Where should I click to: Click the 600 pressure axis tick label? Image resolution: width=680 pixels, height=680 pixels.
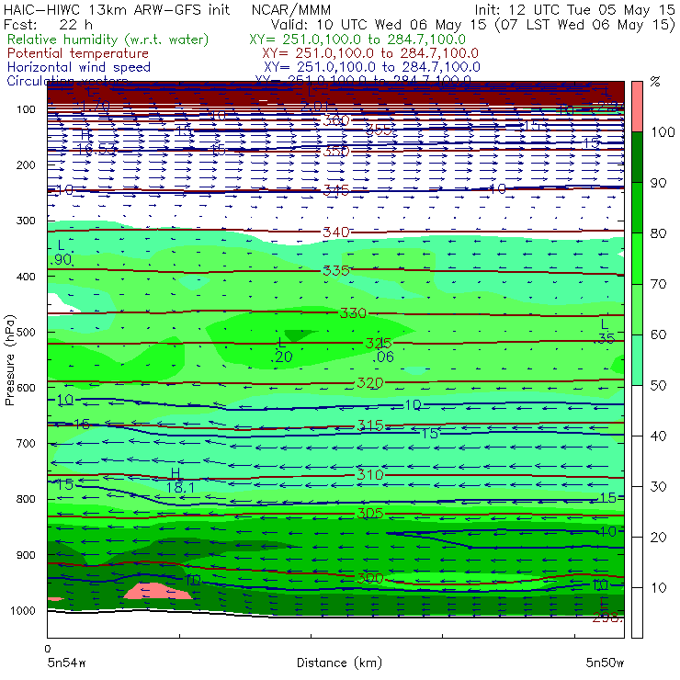26,387
